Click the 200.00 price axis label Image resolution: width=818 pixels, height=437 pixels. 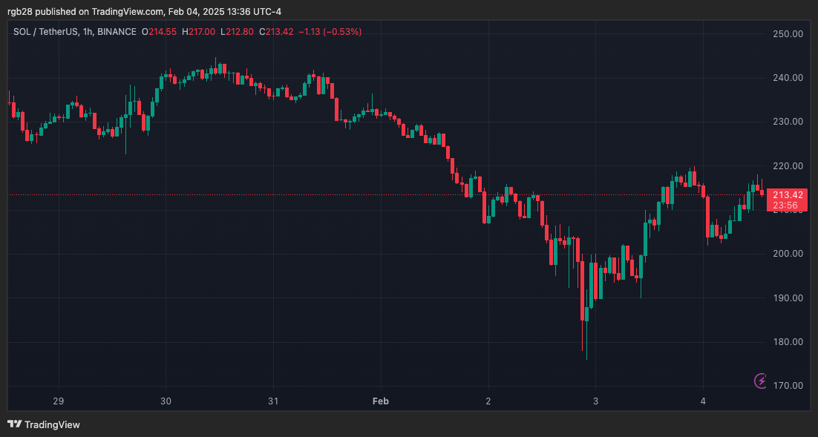coord(788,254)
